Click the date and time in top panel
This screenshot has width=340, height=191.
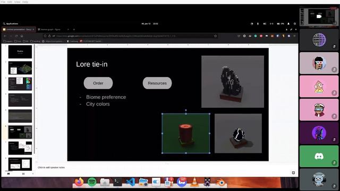150,23
